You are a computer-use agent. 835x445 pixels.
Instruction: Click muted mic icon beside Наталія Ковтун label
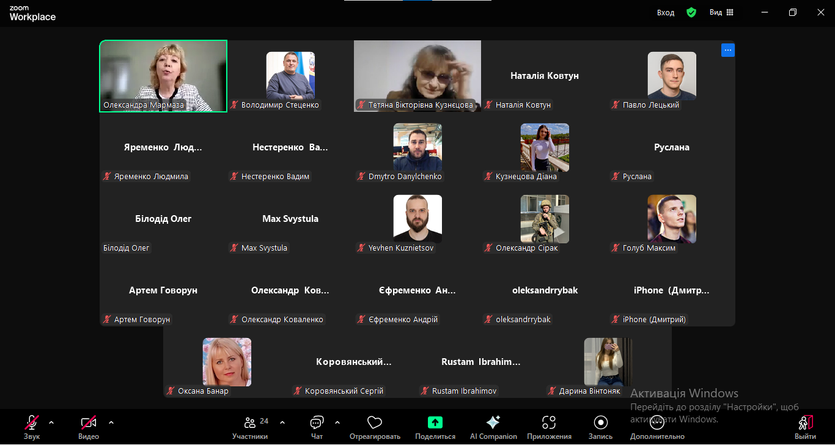coord(488,105)
